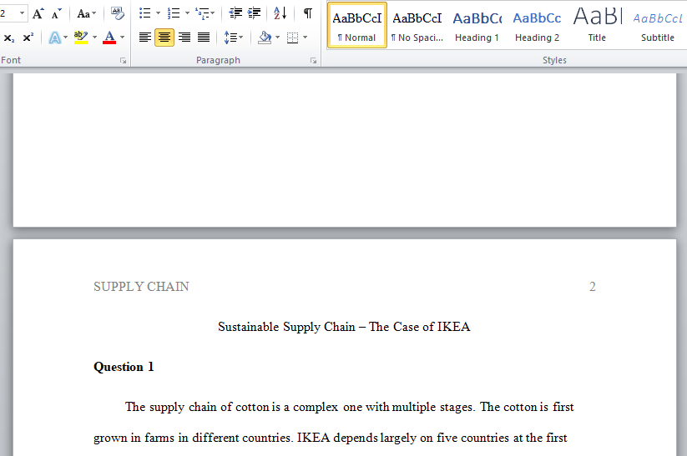Viewport: 687px width, 456px height.
Task: Open the Line Spacing menu
Action: click(233, 38)
